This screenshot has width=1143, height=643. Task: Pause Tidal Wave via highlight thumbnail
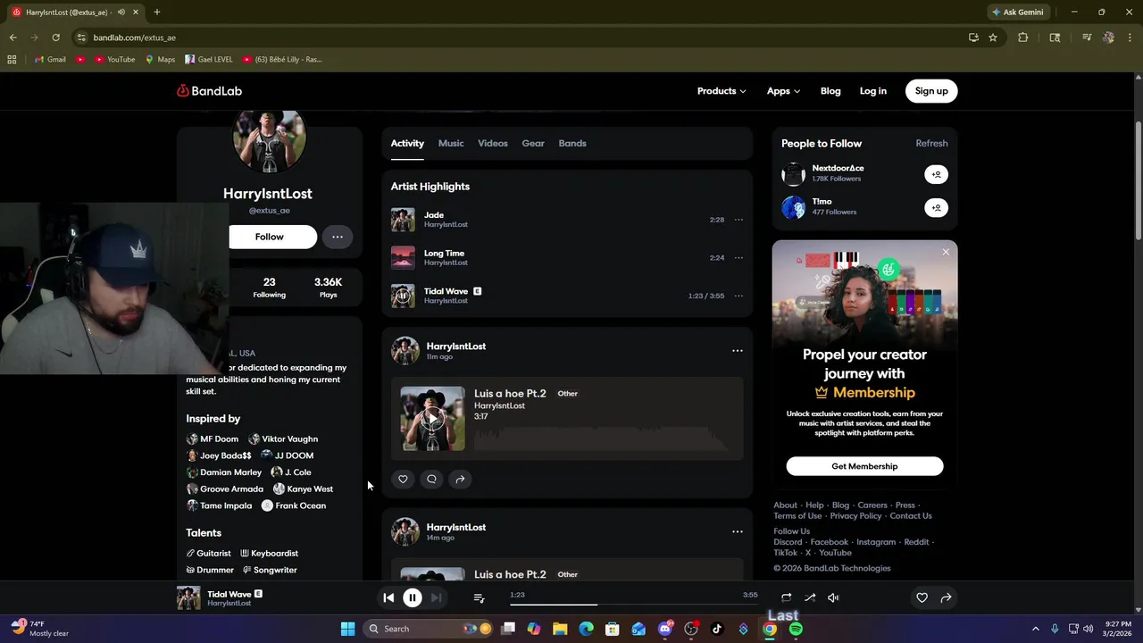[x=403, y=296]
